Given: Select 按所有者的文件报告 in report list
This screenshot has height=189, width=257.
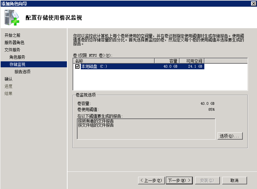Looking at the screenshot, I should pyautogui.click(x=96, y=121).
